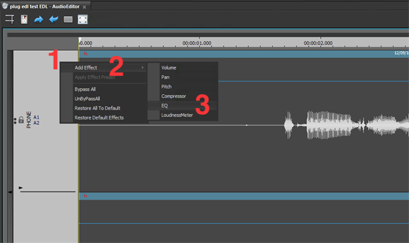
Task: Click the top clip's blue header bar
Action: point(244,54)
